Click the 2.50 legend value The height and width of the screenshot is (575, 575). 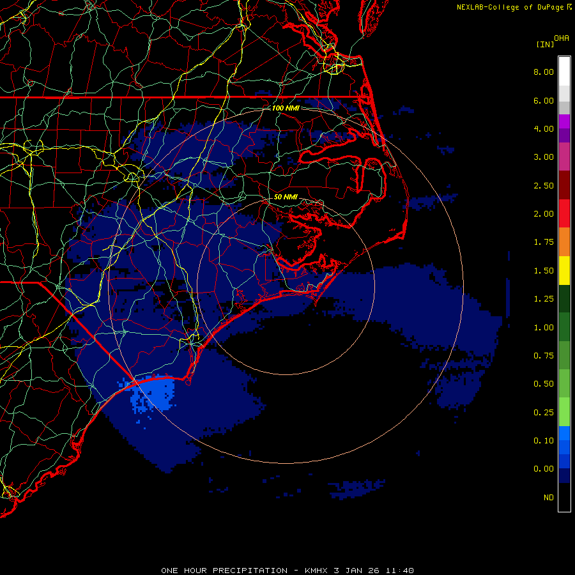click(544, 185)
